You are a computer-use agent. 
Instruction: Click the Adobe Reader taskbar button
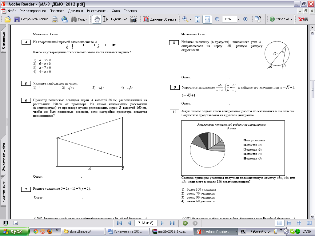pyautogui.click(x=216, y=231)
